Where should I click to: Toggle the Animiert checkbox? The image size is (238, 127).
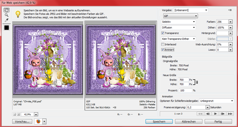click(163, 50)
